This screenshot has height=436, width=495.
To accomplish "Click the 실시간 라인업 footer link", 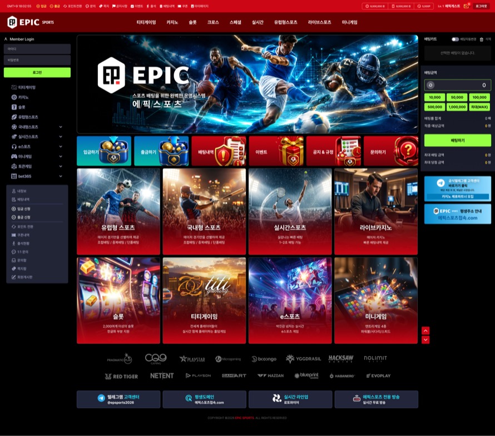I will [x=290, y=399].
